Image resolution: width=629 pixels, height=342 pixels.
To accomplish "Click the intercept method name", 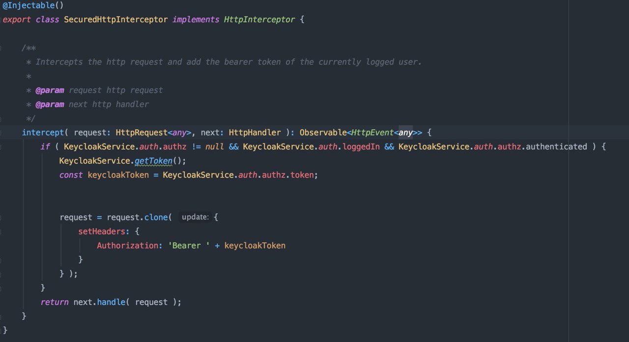I will click(43, 133).
